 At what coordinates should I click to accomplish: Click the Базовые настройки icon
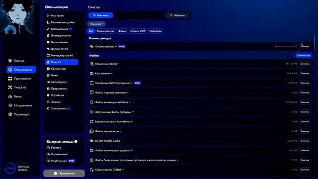point(48,22)
